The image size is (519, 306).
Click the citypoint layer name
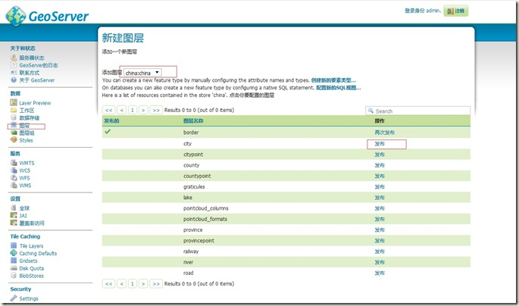pyautogui.click(x=193, y=155)
